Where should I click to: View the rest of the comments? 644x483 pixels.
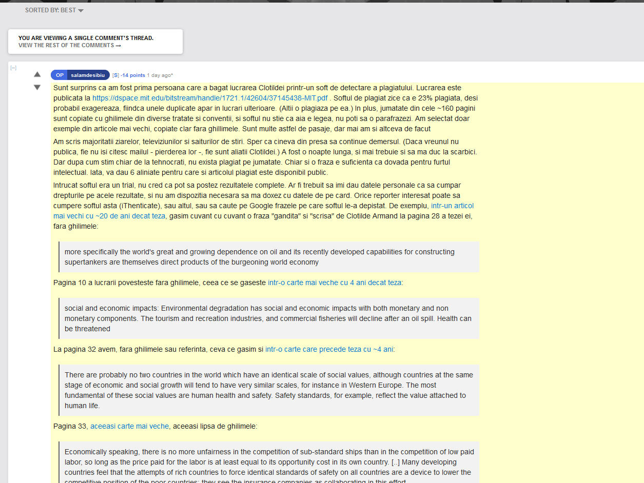click(x=70, y=45)
